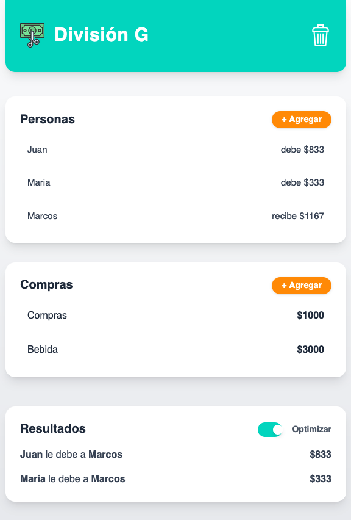Click the plus icon on the Compras Agregar button
The image size is (351, 520).
283,286
